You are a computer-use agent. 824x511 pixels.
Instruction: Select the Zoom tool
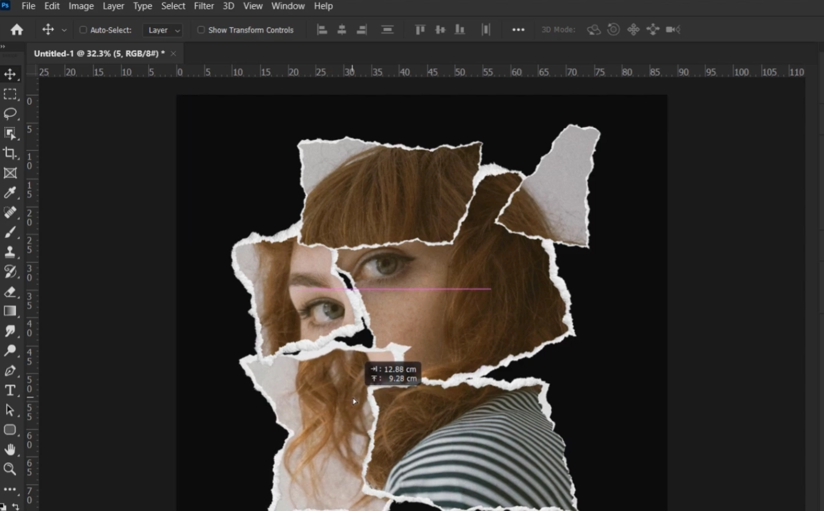[x=10, y=469]
